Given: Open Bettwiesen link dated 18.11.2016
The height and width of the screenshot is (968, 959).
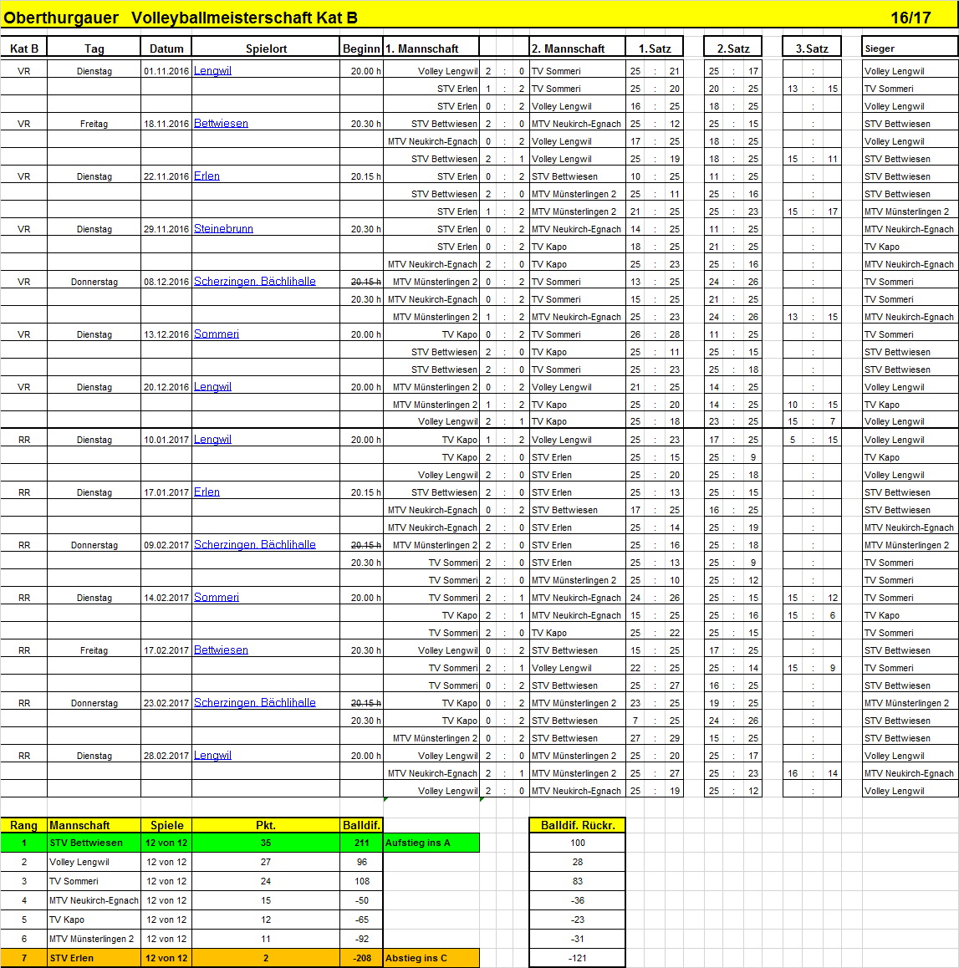Looking at the screenshot, I should click(221, 124).
